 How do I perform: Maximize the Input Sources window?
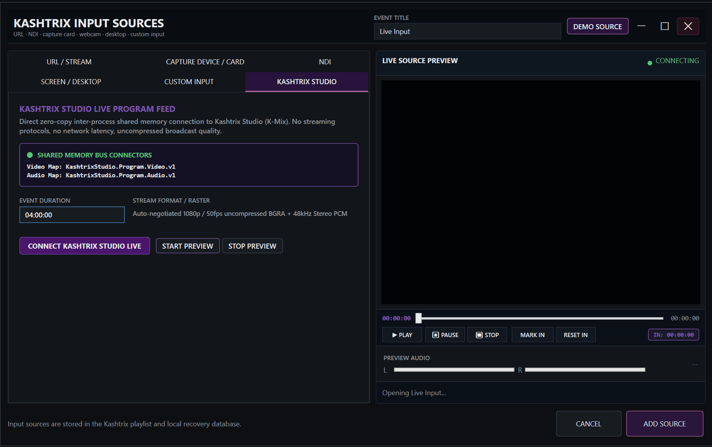pyautogui.click(x=664, y=26)
